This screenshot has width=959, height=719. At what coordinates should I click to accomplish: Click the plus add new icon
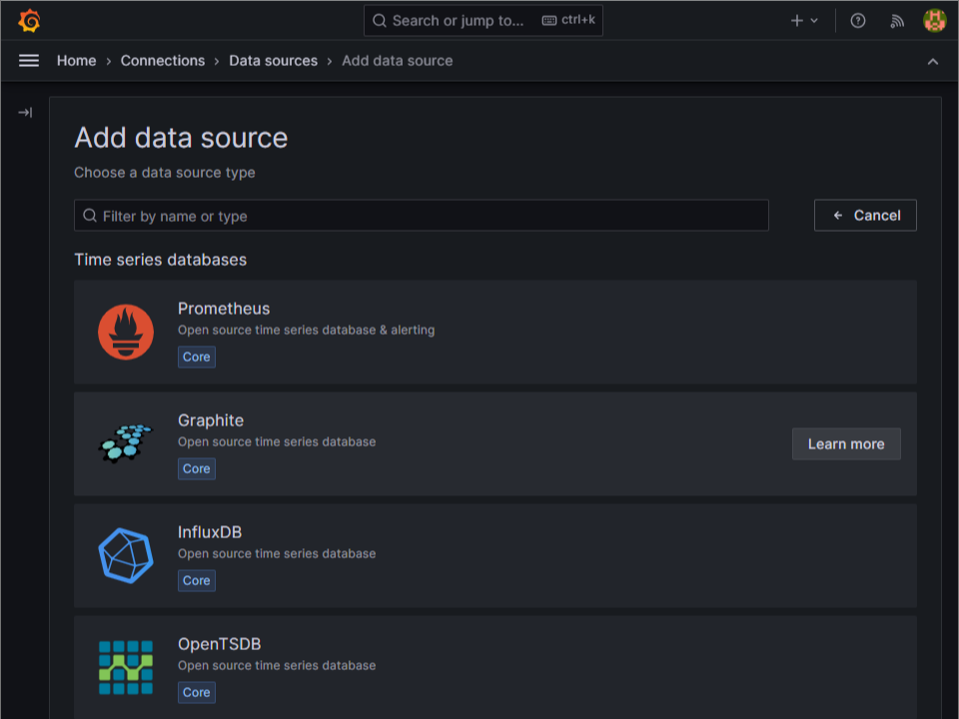coord(796,21)
